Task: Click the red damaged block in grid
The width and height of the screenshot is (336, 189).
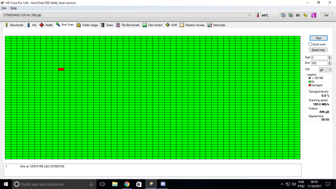Action: click(x=61, y=69)
